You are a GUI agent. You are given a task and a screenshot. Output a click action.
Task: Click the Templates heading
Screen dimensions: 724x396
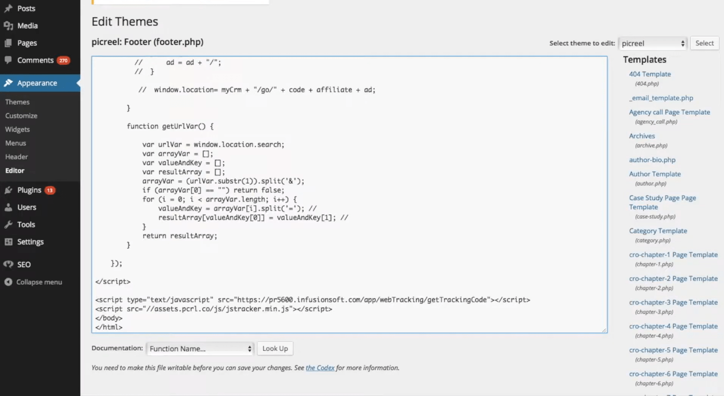point(644,60)
